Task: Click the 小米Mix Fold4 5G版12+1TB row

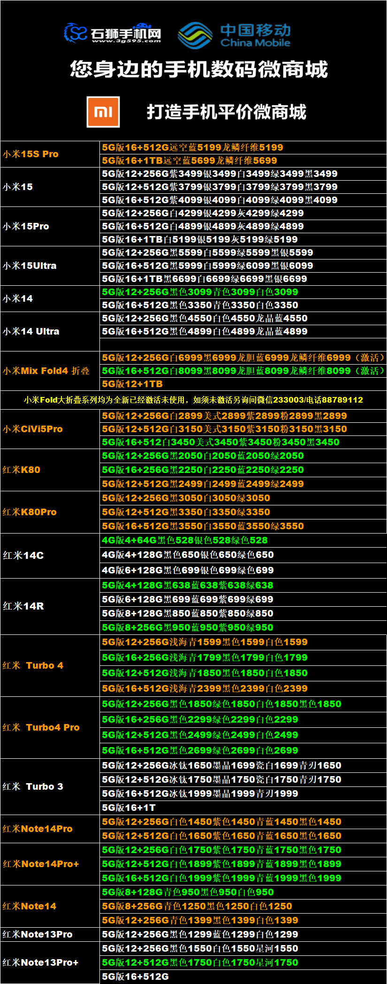Action: (243, 384)
